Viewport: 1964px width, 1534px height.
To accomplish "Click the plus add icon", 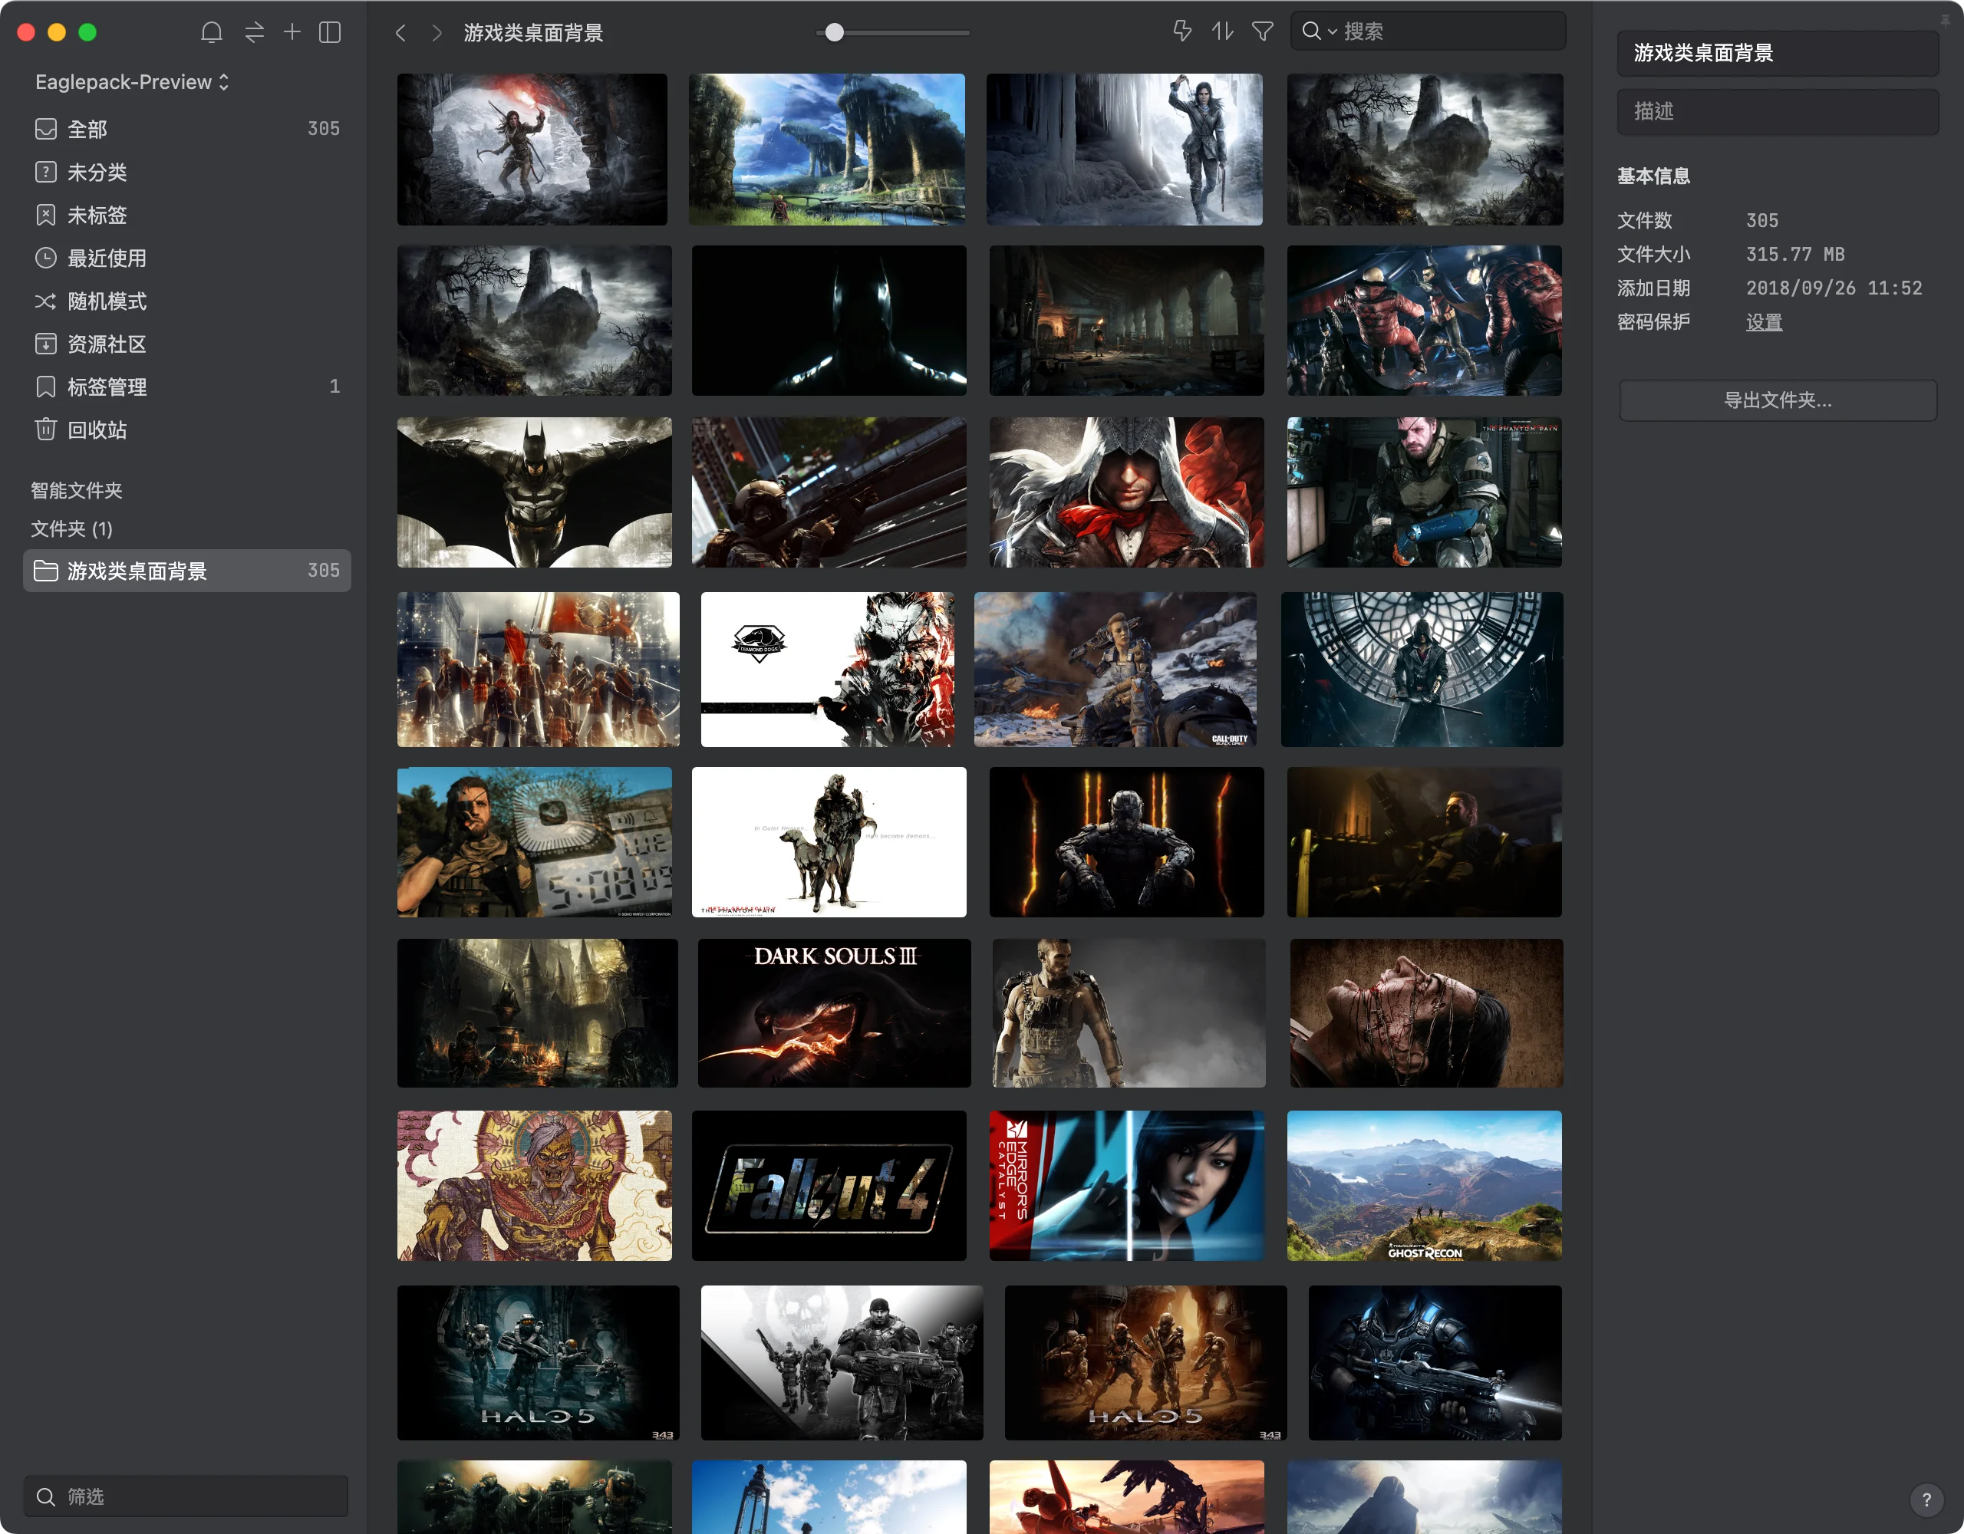I will pos(292,32).
